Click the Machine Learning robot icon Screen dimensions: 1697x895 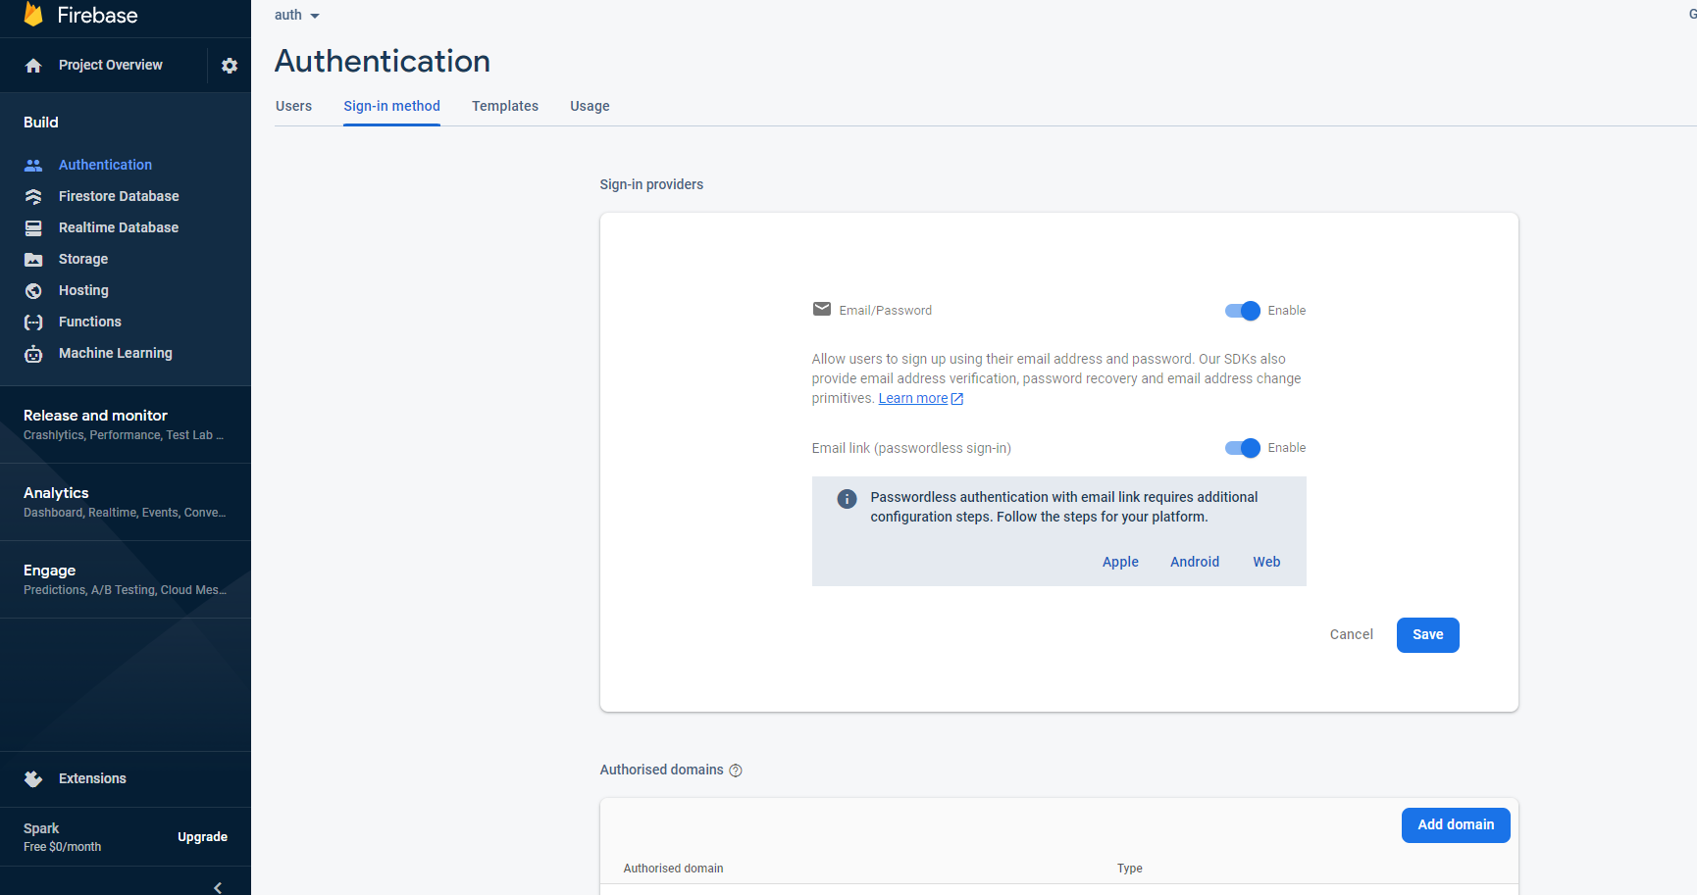pos(33,354)
